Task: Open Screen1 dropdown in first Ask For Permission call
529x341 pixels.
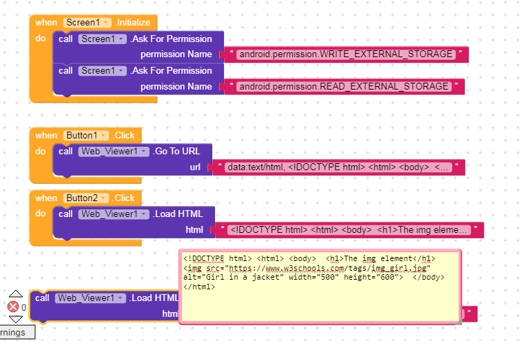Action: click(x=103, y=39)
